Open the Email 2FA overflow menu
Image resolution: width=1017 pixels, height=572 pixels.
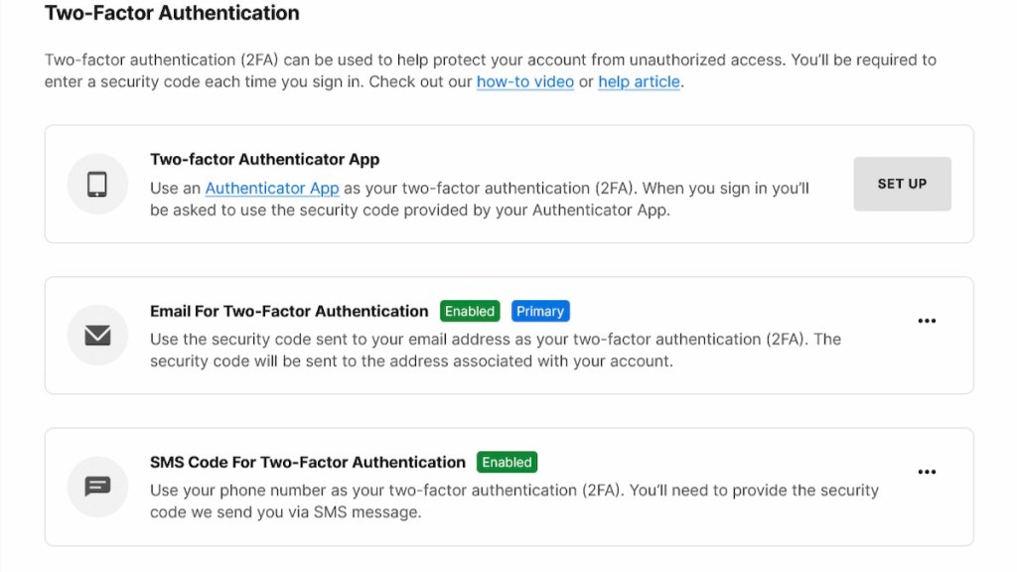pyautogui.click(x=927, y=320)
